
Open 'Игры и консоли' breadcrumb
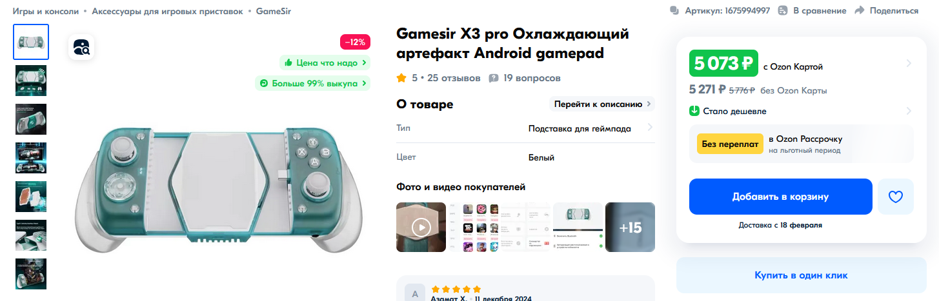point(46,11)
